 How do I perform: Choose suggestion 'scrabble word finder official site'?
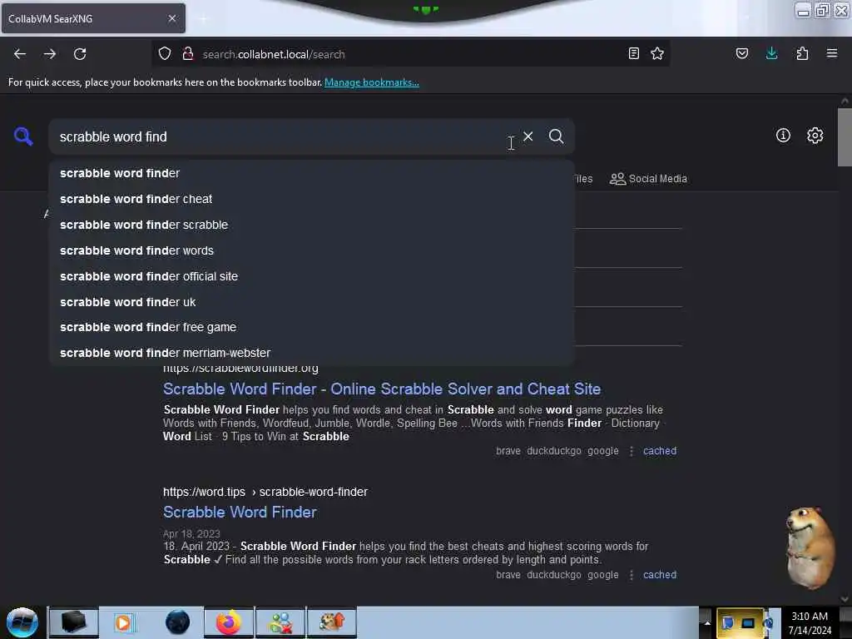pyautogui.click(x=312, y=276)
